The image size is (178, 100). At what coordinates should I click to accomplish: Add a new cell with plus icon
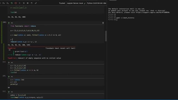tap(20, 3)
